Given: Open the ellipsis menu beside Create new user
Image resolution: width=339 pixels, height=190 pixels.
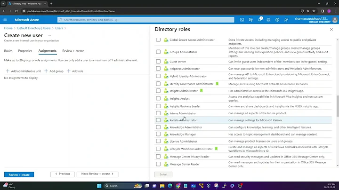Looking at the screenshot, I should click(49, 35).
